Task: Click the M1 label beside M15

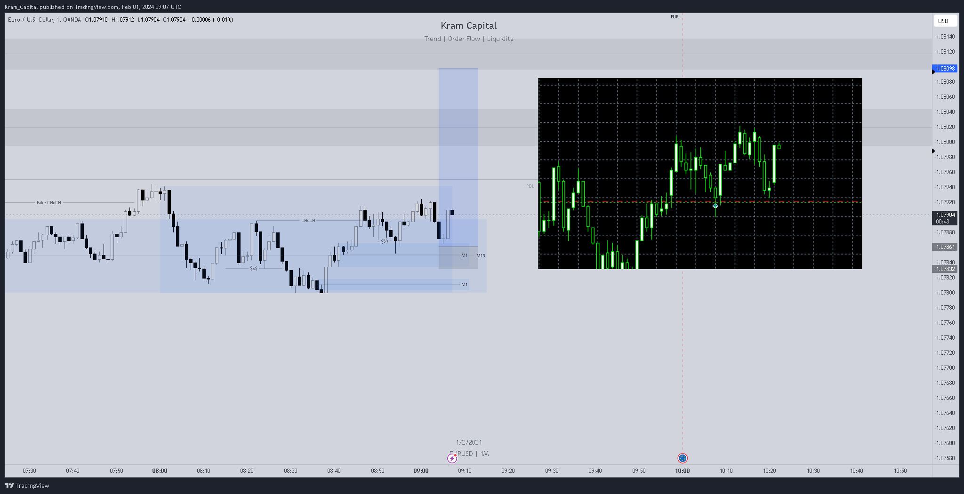Action: [x=465, y=255]
